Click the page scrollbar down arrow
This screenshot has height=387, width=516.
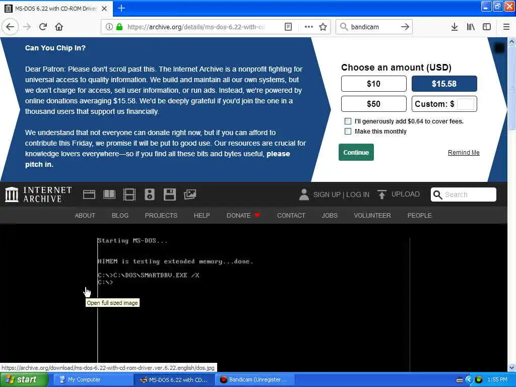511,367
